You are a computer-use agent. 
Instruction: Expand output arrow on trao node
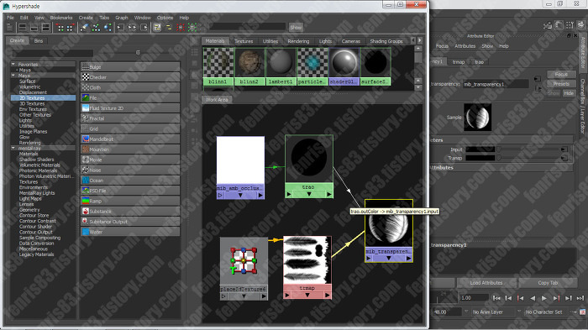[x=329, y=194]
